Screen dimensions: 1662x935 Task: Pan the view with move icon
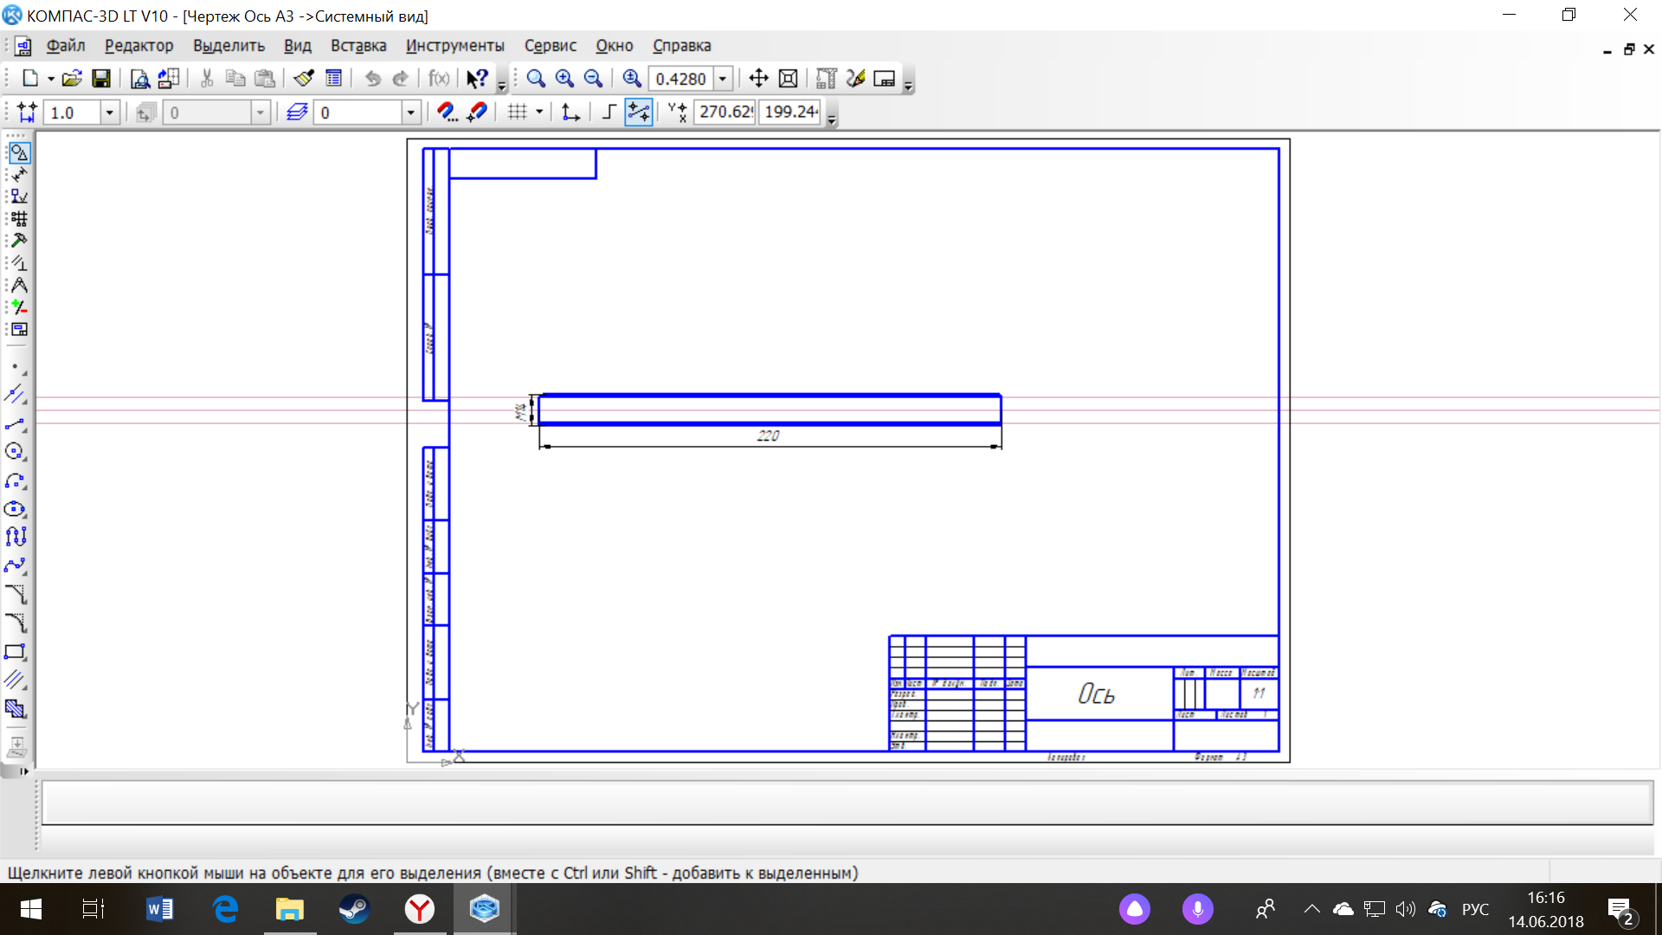(758, 79)
